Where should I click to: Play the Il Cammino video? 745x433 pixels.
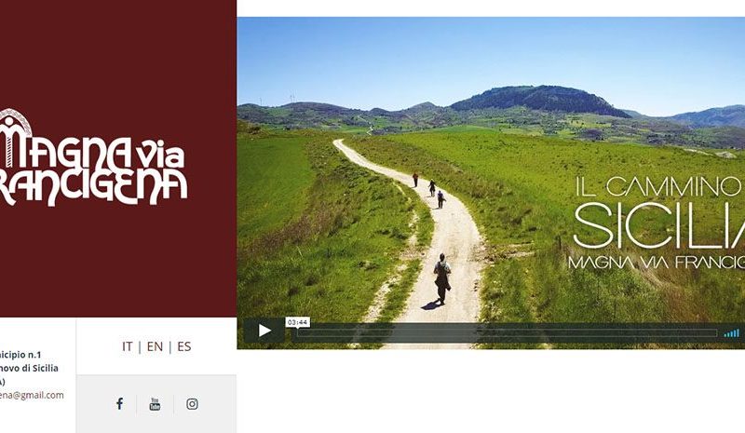pos(264,331)
